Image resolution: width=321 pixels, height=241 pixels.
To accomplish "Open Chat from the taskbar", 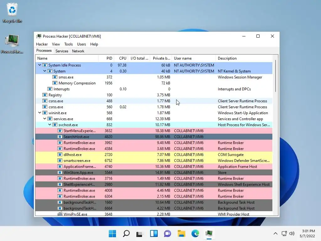I will pos(167,233).
